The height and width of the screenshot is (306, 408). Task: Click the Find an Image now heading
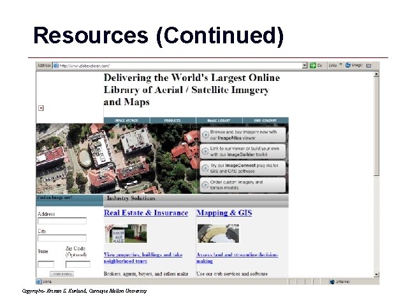pos(55,198)
